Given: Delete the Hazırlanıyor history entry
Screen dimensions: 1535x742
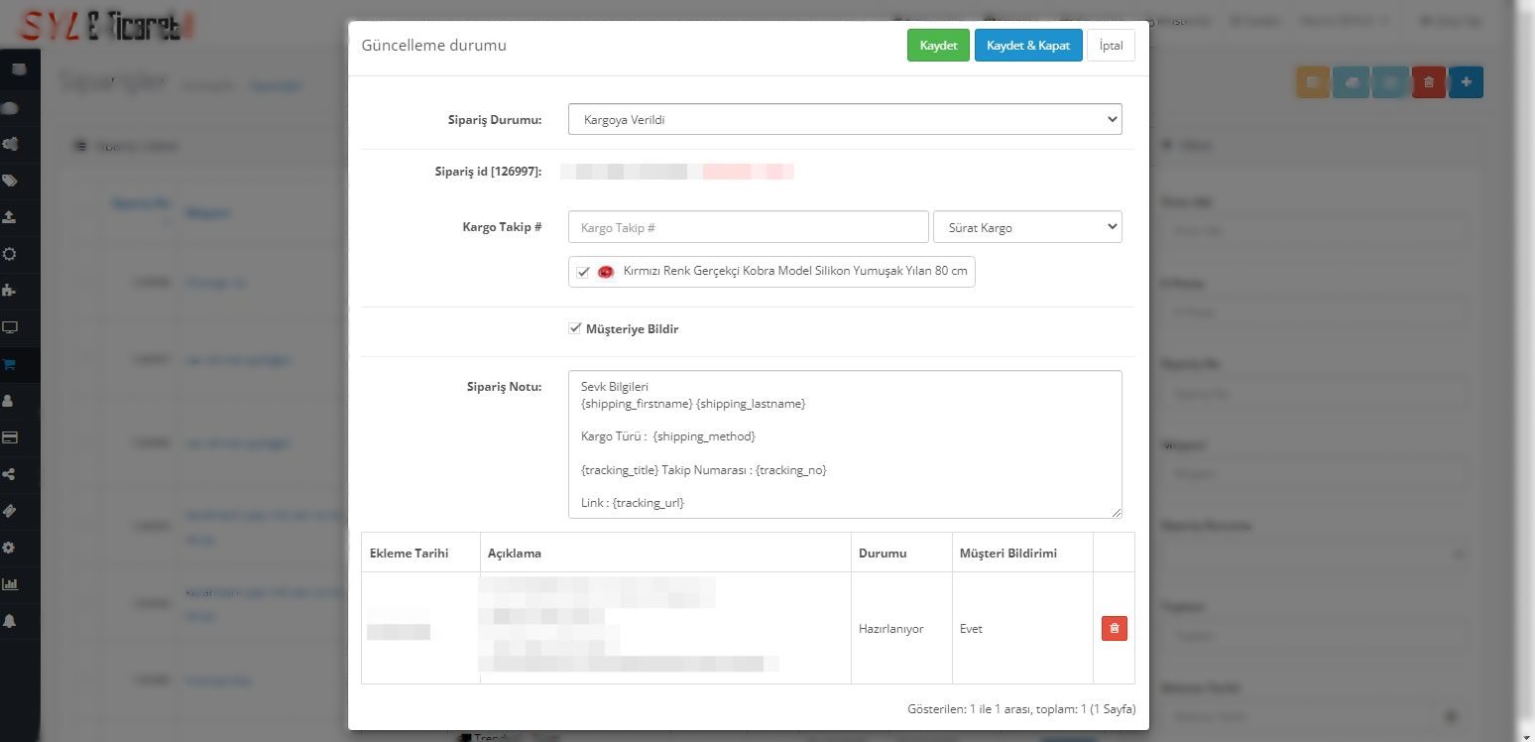Looking at the screenshot, I should tap(1114, 629).
